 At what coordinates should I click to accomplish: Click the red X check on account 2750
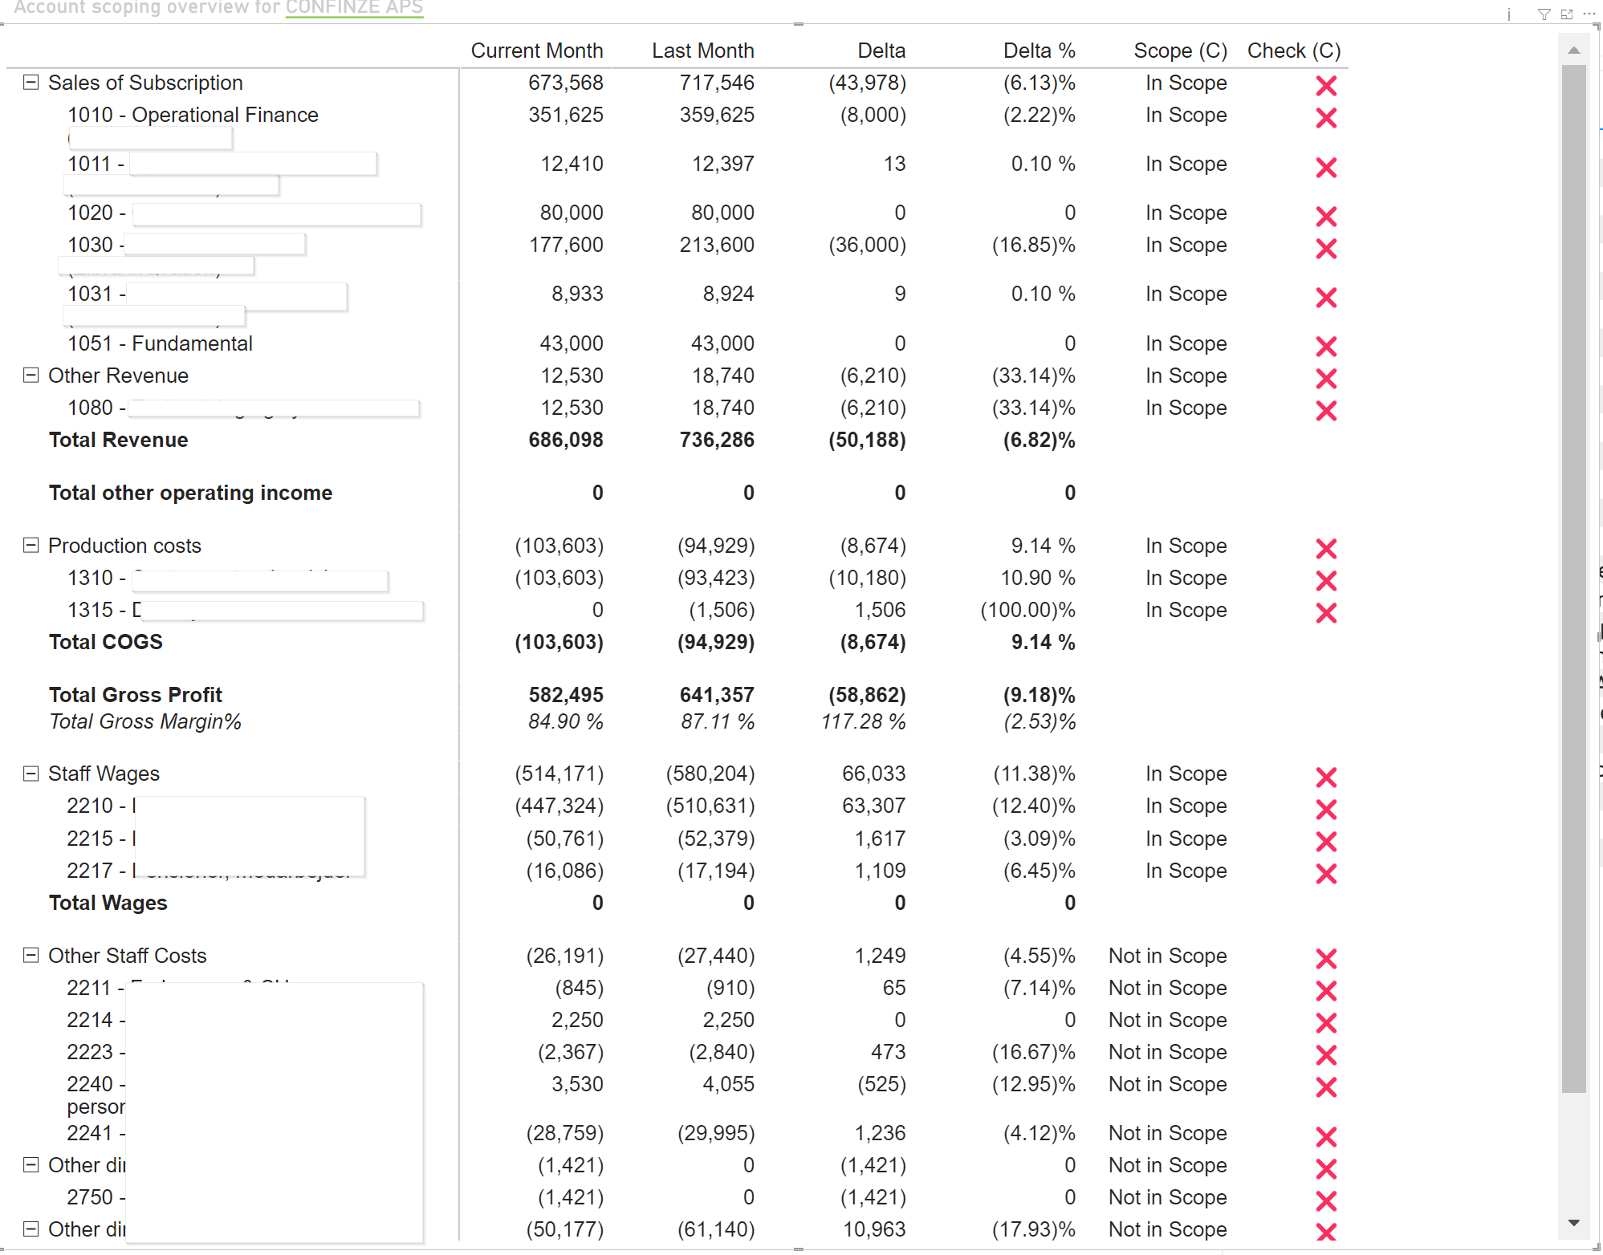[x=1326, y=1200]
